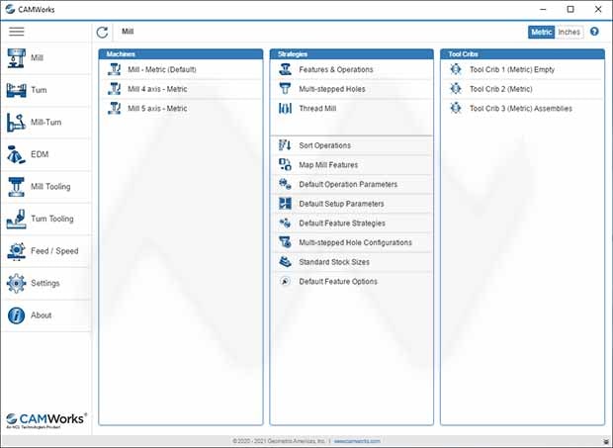
Task: Open the Turn Tooling sidebar icon
Action: (16, 219)
